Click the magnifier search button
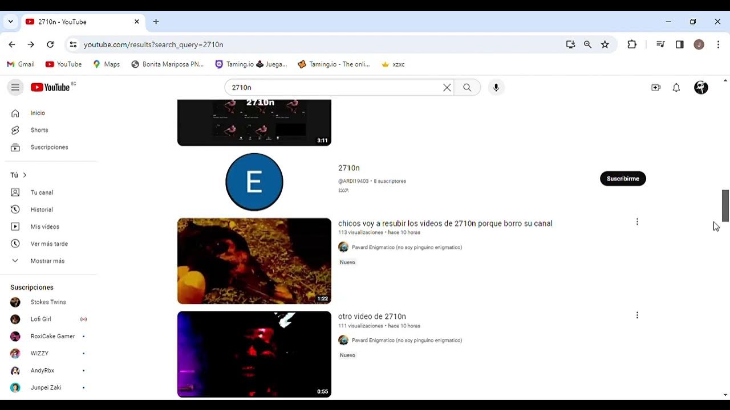The height and width of the screenshot is (410, 730). coord(467,87)
